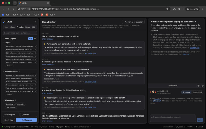Click the Reset view button

9,120
